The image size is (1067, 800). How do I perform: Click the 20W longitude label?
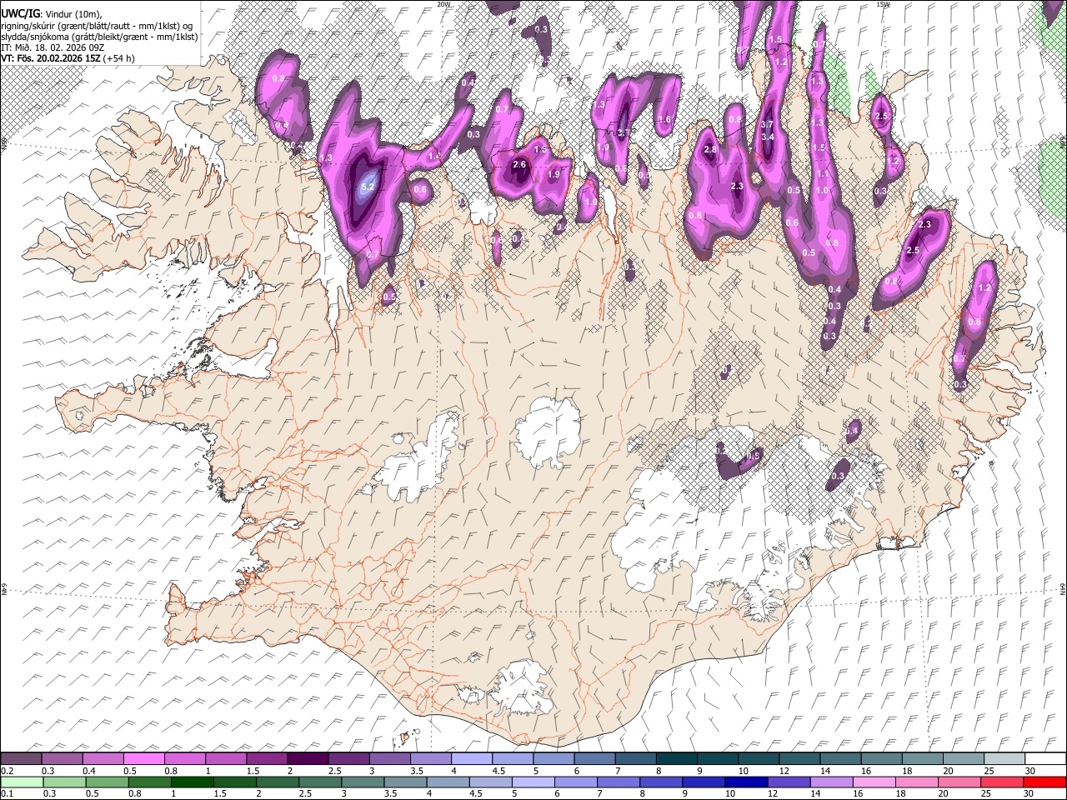coord(443,4)
